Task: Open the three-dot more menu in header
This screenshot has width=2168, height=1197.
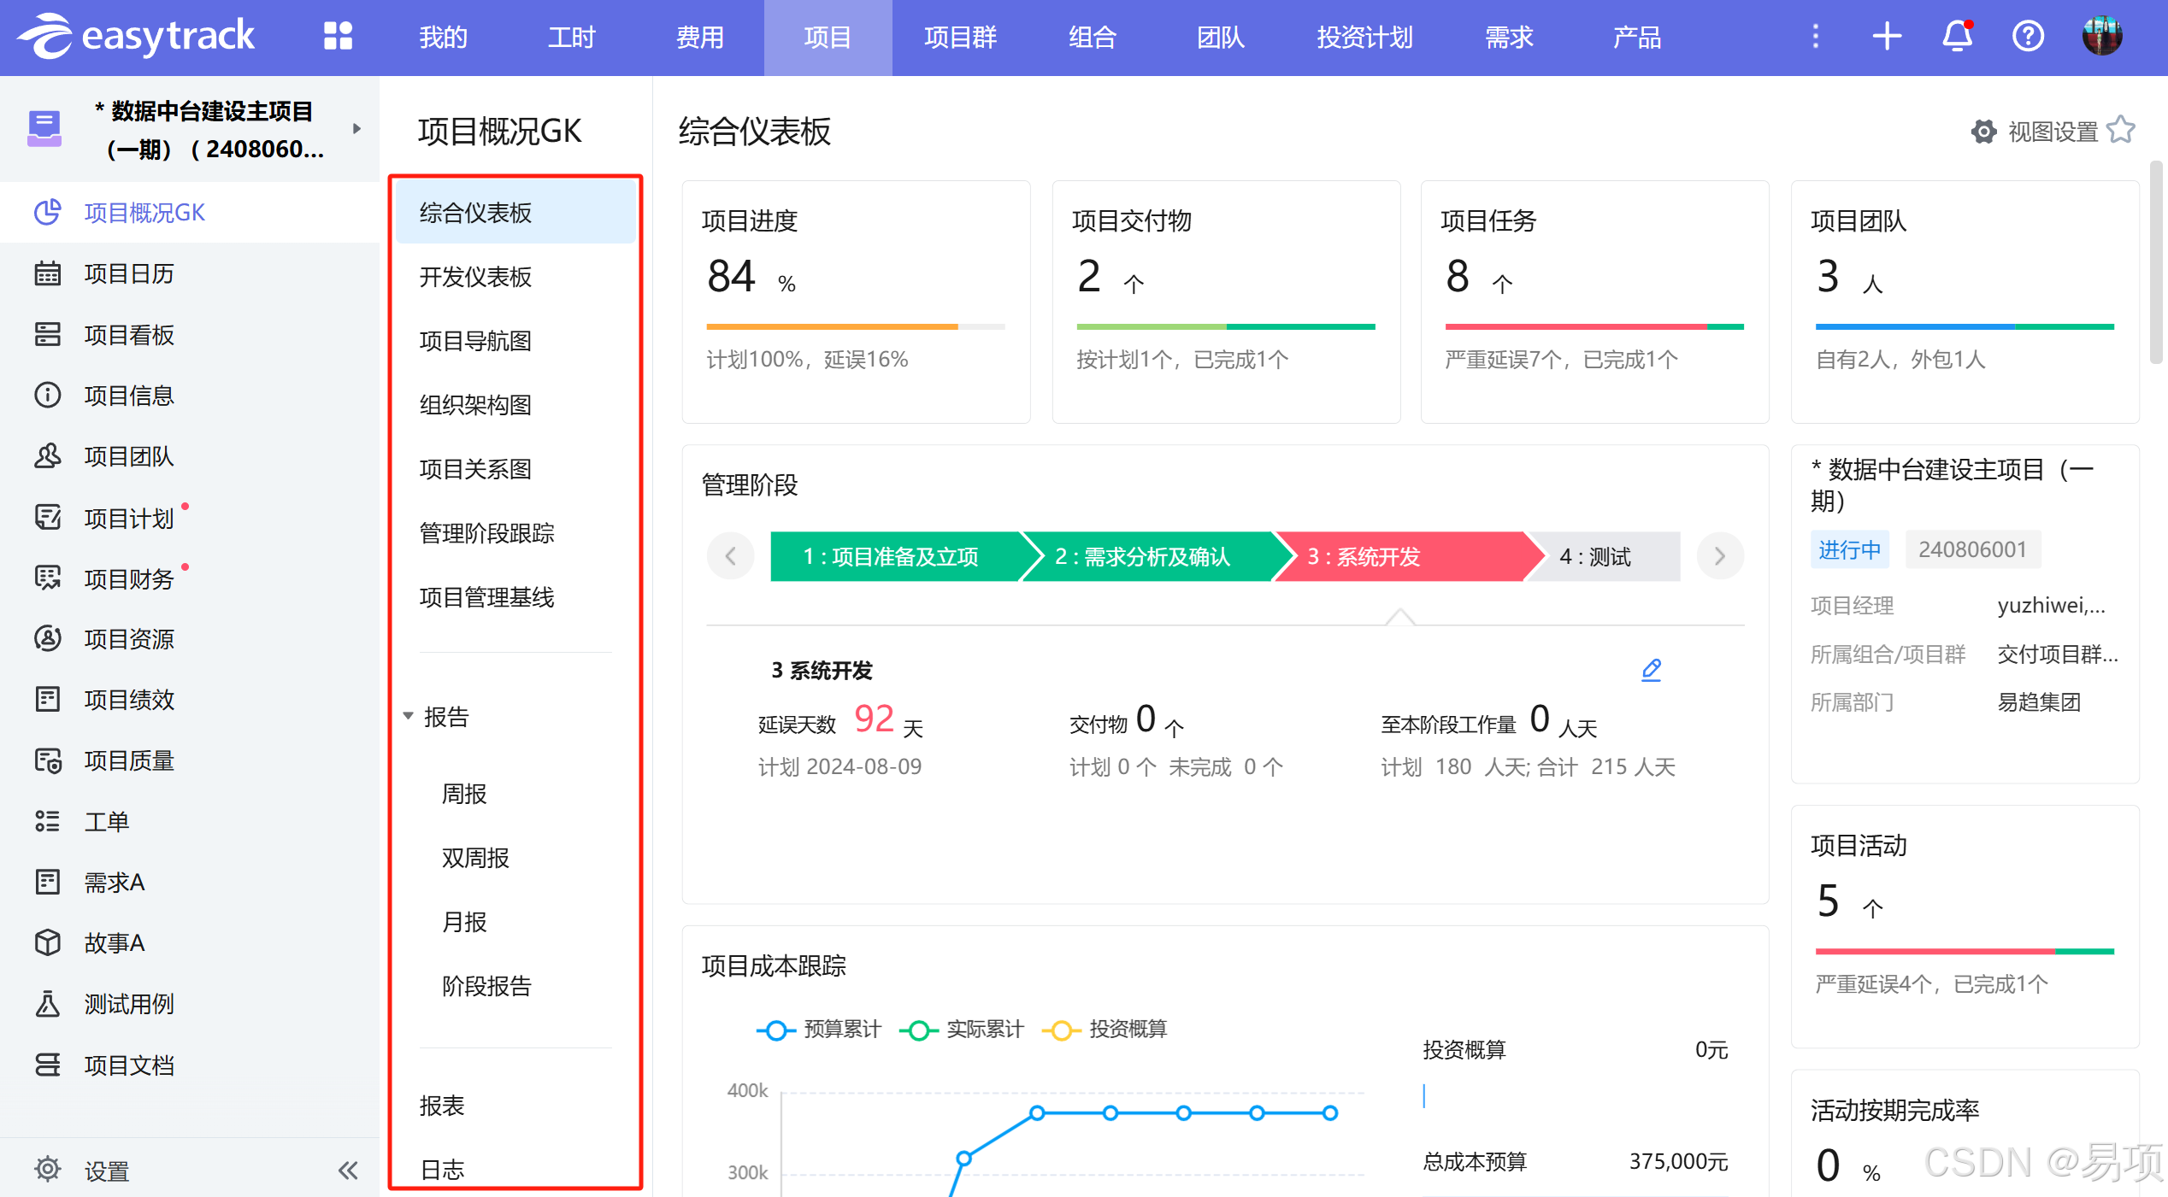Action: pos(1816,36)
